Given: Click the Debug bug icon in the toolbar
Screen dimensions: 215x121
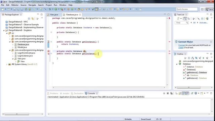Looking at the screenshot, I should click(50, 9).
